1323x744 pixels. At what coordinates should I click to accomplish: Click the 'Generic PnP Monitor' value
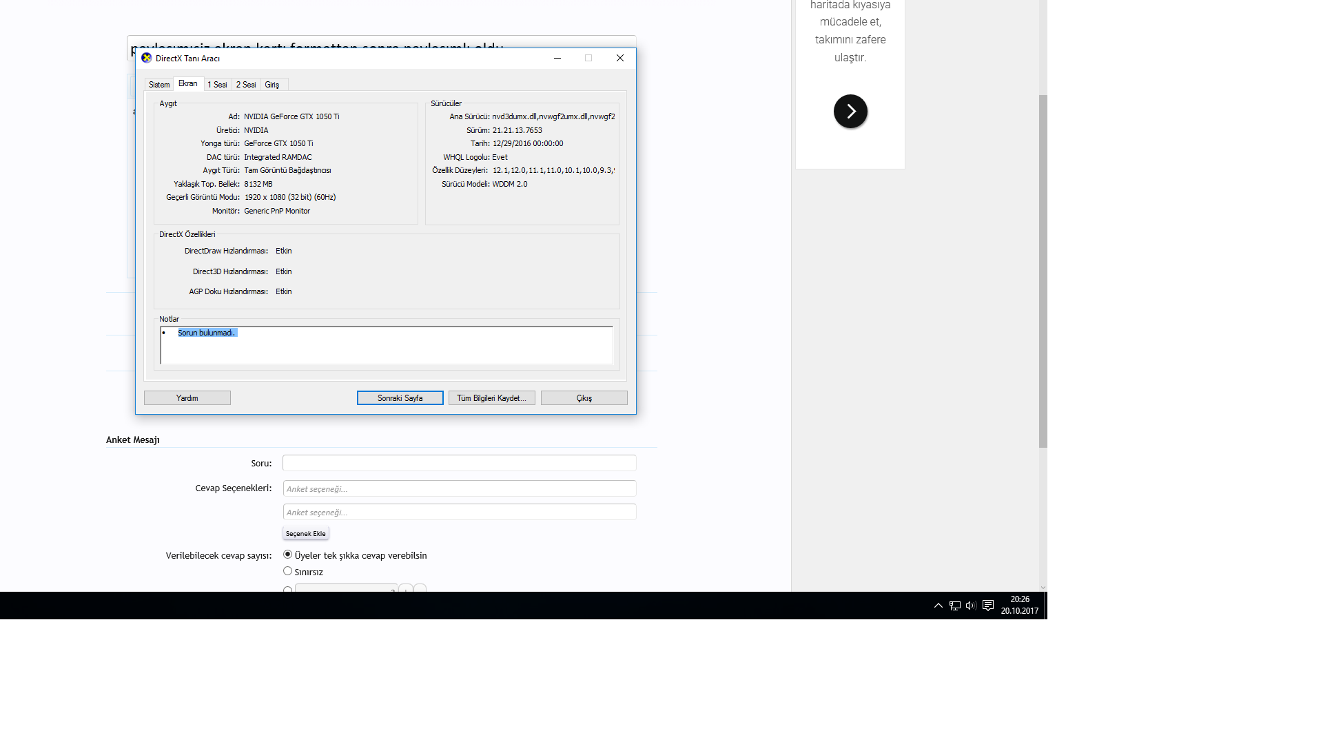[x=277, y=211]
